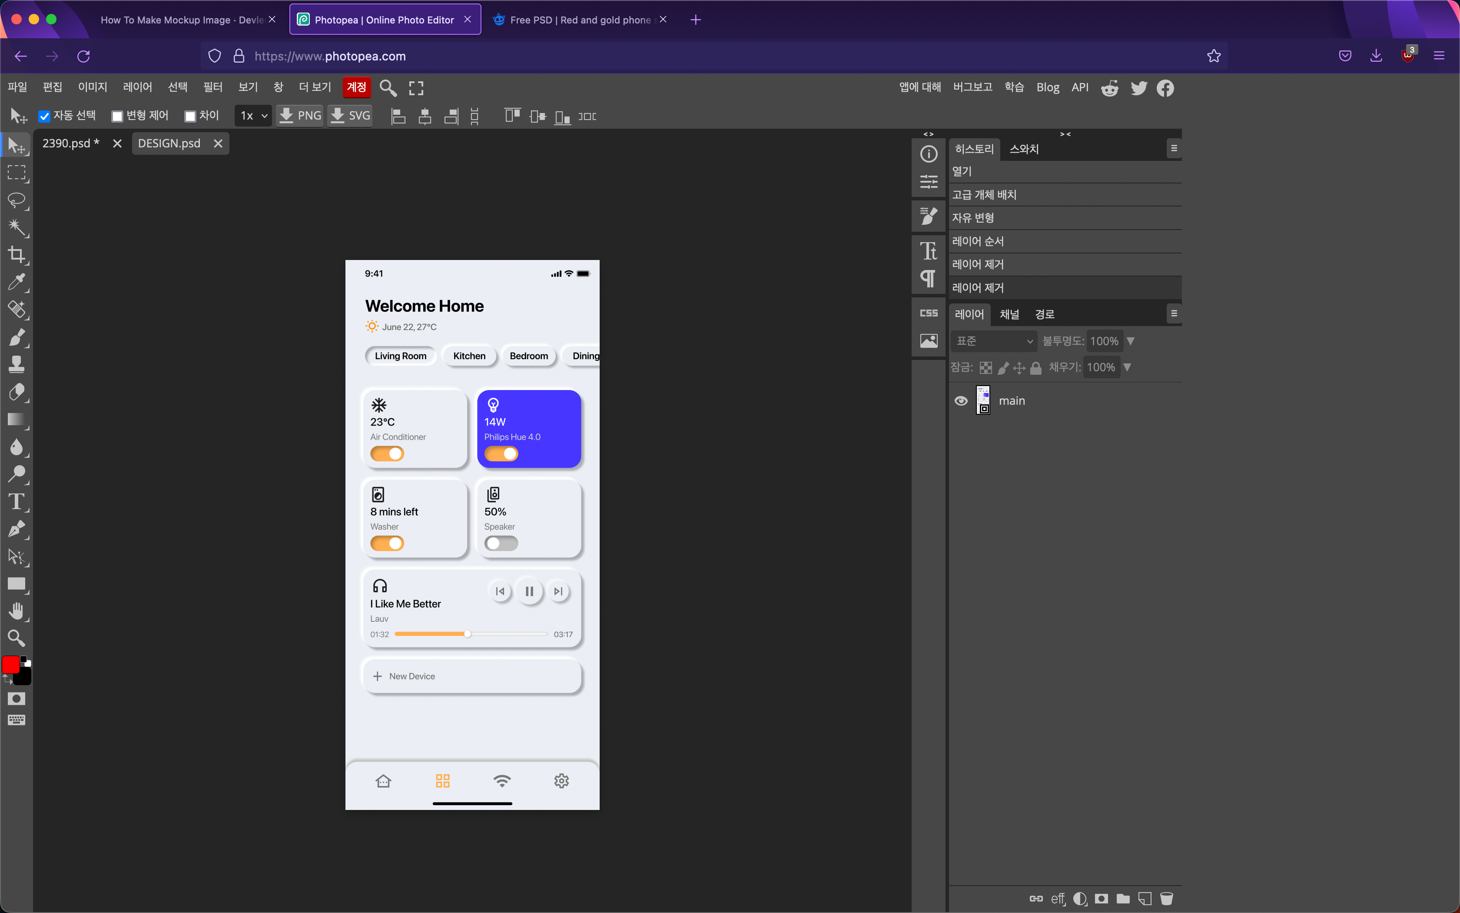1460x913 pixels.
Task: Switch to the 스와치 tab
Action: point(1025,149)
